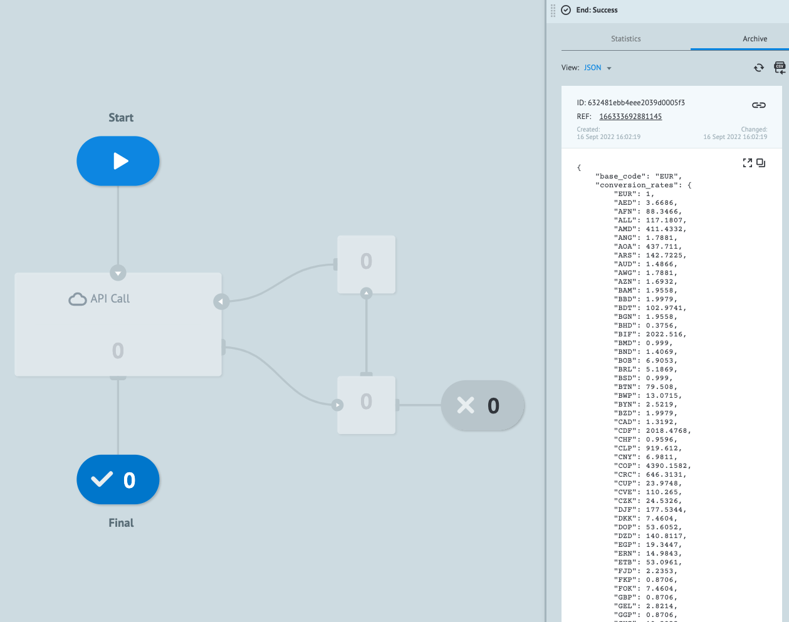This screenshot has height=622, width=789.
Task: Export archive records to CSV
Action: [780, 67]
